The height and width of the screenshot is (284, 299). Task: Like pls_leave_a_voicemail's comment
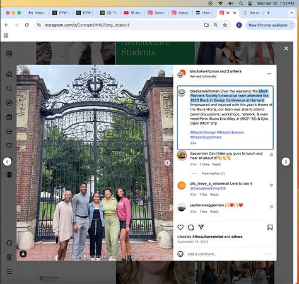pyautogui.click(x=271, y=186)
